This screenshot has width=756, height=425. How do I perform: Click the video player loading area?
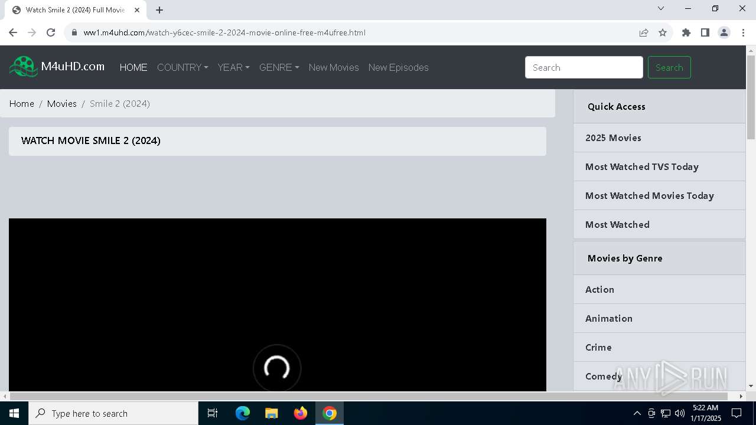pyautogui.click(x=278, y=305)
